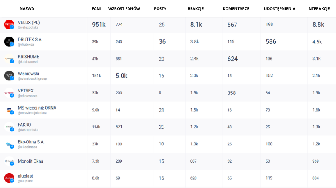This screenshot has width=336, height=188.
Task: Click the DRUTEX S.A. black logo avatar
Action: click(x=9, y=41)
